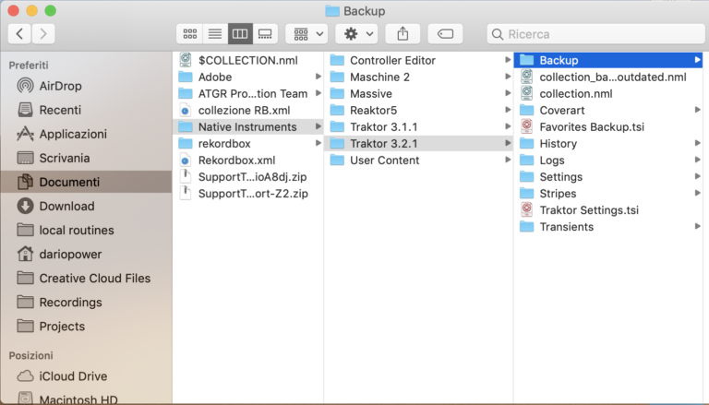Select the ATGR Pro...tion Team folder
Image resolution: width=709 pixels, height=405 pixels.
coord(247,93)
